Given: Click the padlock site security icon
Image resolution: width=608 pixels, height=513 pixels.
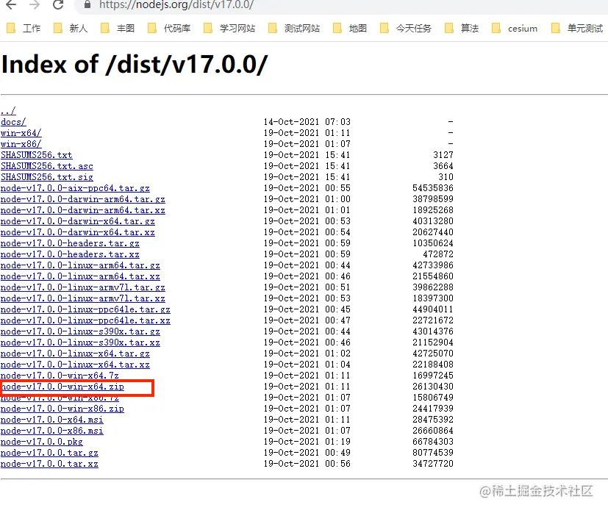Looking at the screenshot, I should 87,4.
